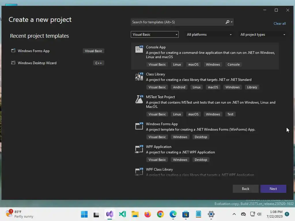Click the Console tag under Console App

[x=233, y=64]
